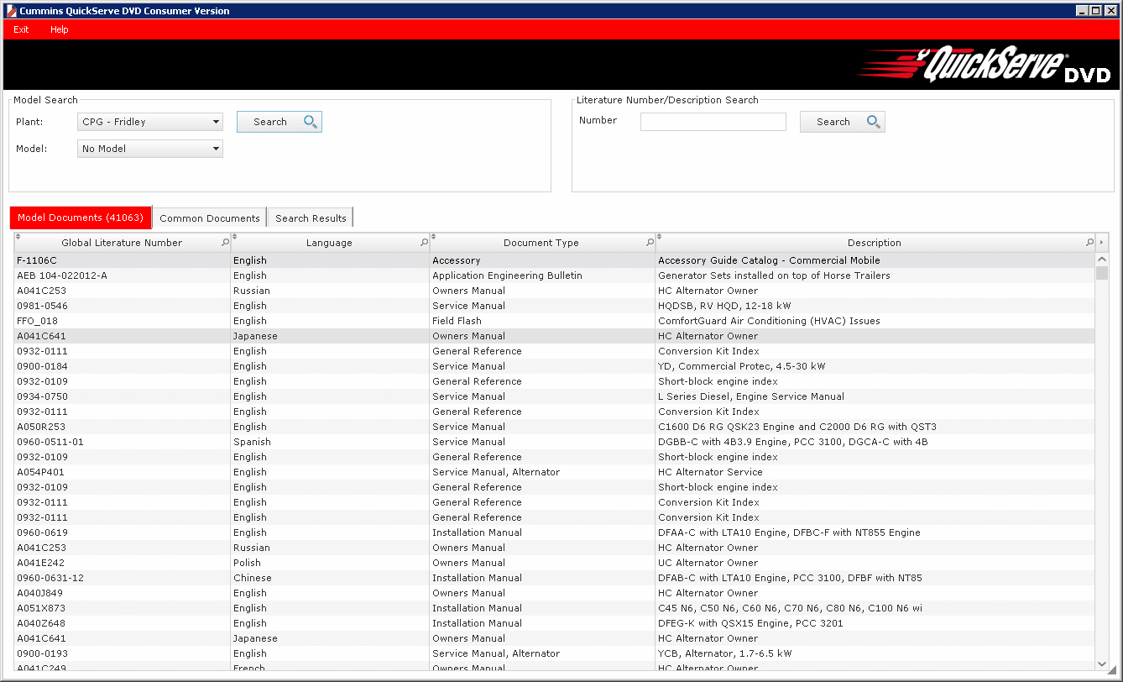Switch to the Search Results tab
Screen dimensions: 1123x682
pyautogui.click(x=311, y=218)
